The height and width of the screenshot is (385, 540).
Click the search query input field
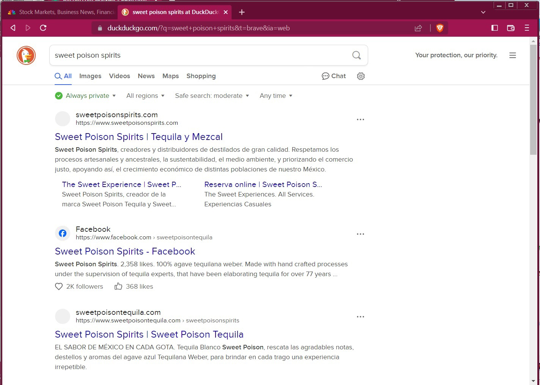click(201, 55)
